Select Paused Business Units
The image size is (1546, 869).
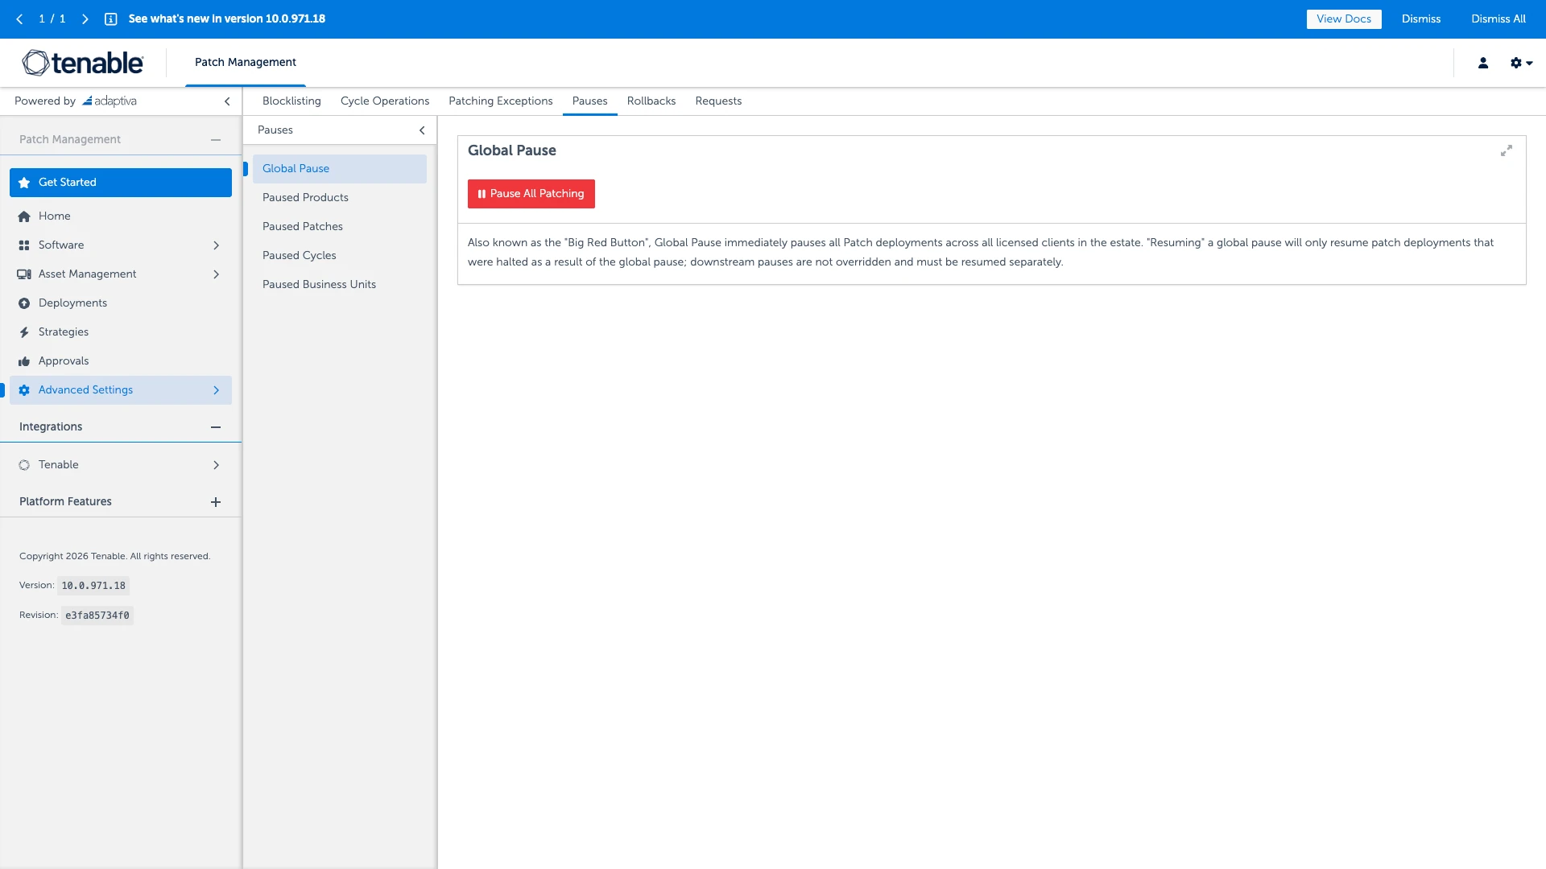click(x=340, y=285)
